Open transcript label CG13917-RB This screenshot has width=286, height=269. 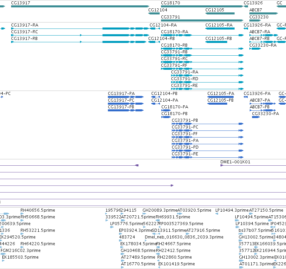pyautogui.click(x=25, y=39)
